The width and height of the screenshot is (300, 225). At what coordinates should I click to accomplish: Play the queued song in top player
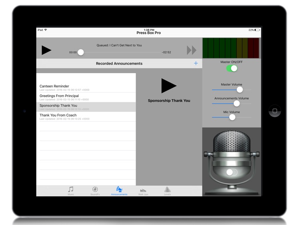tap(46, 50)
